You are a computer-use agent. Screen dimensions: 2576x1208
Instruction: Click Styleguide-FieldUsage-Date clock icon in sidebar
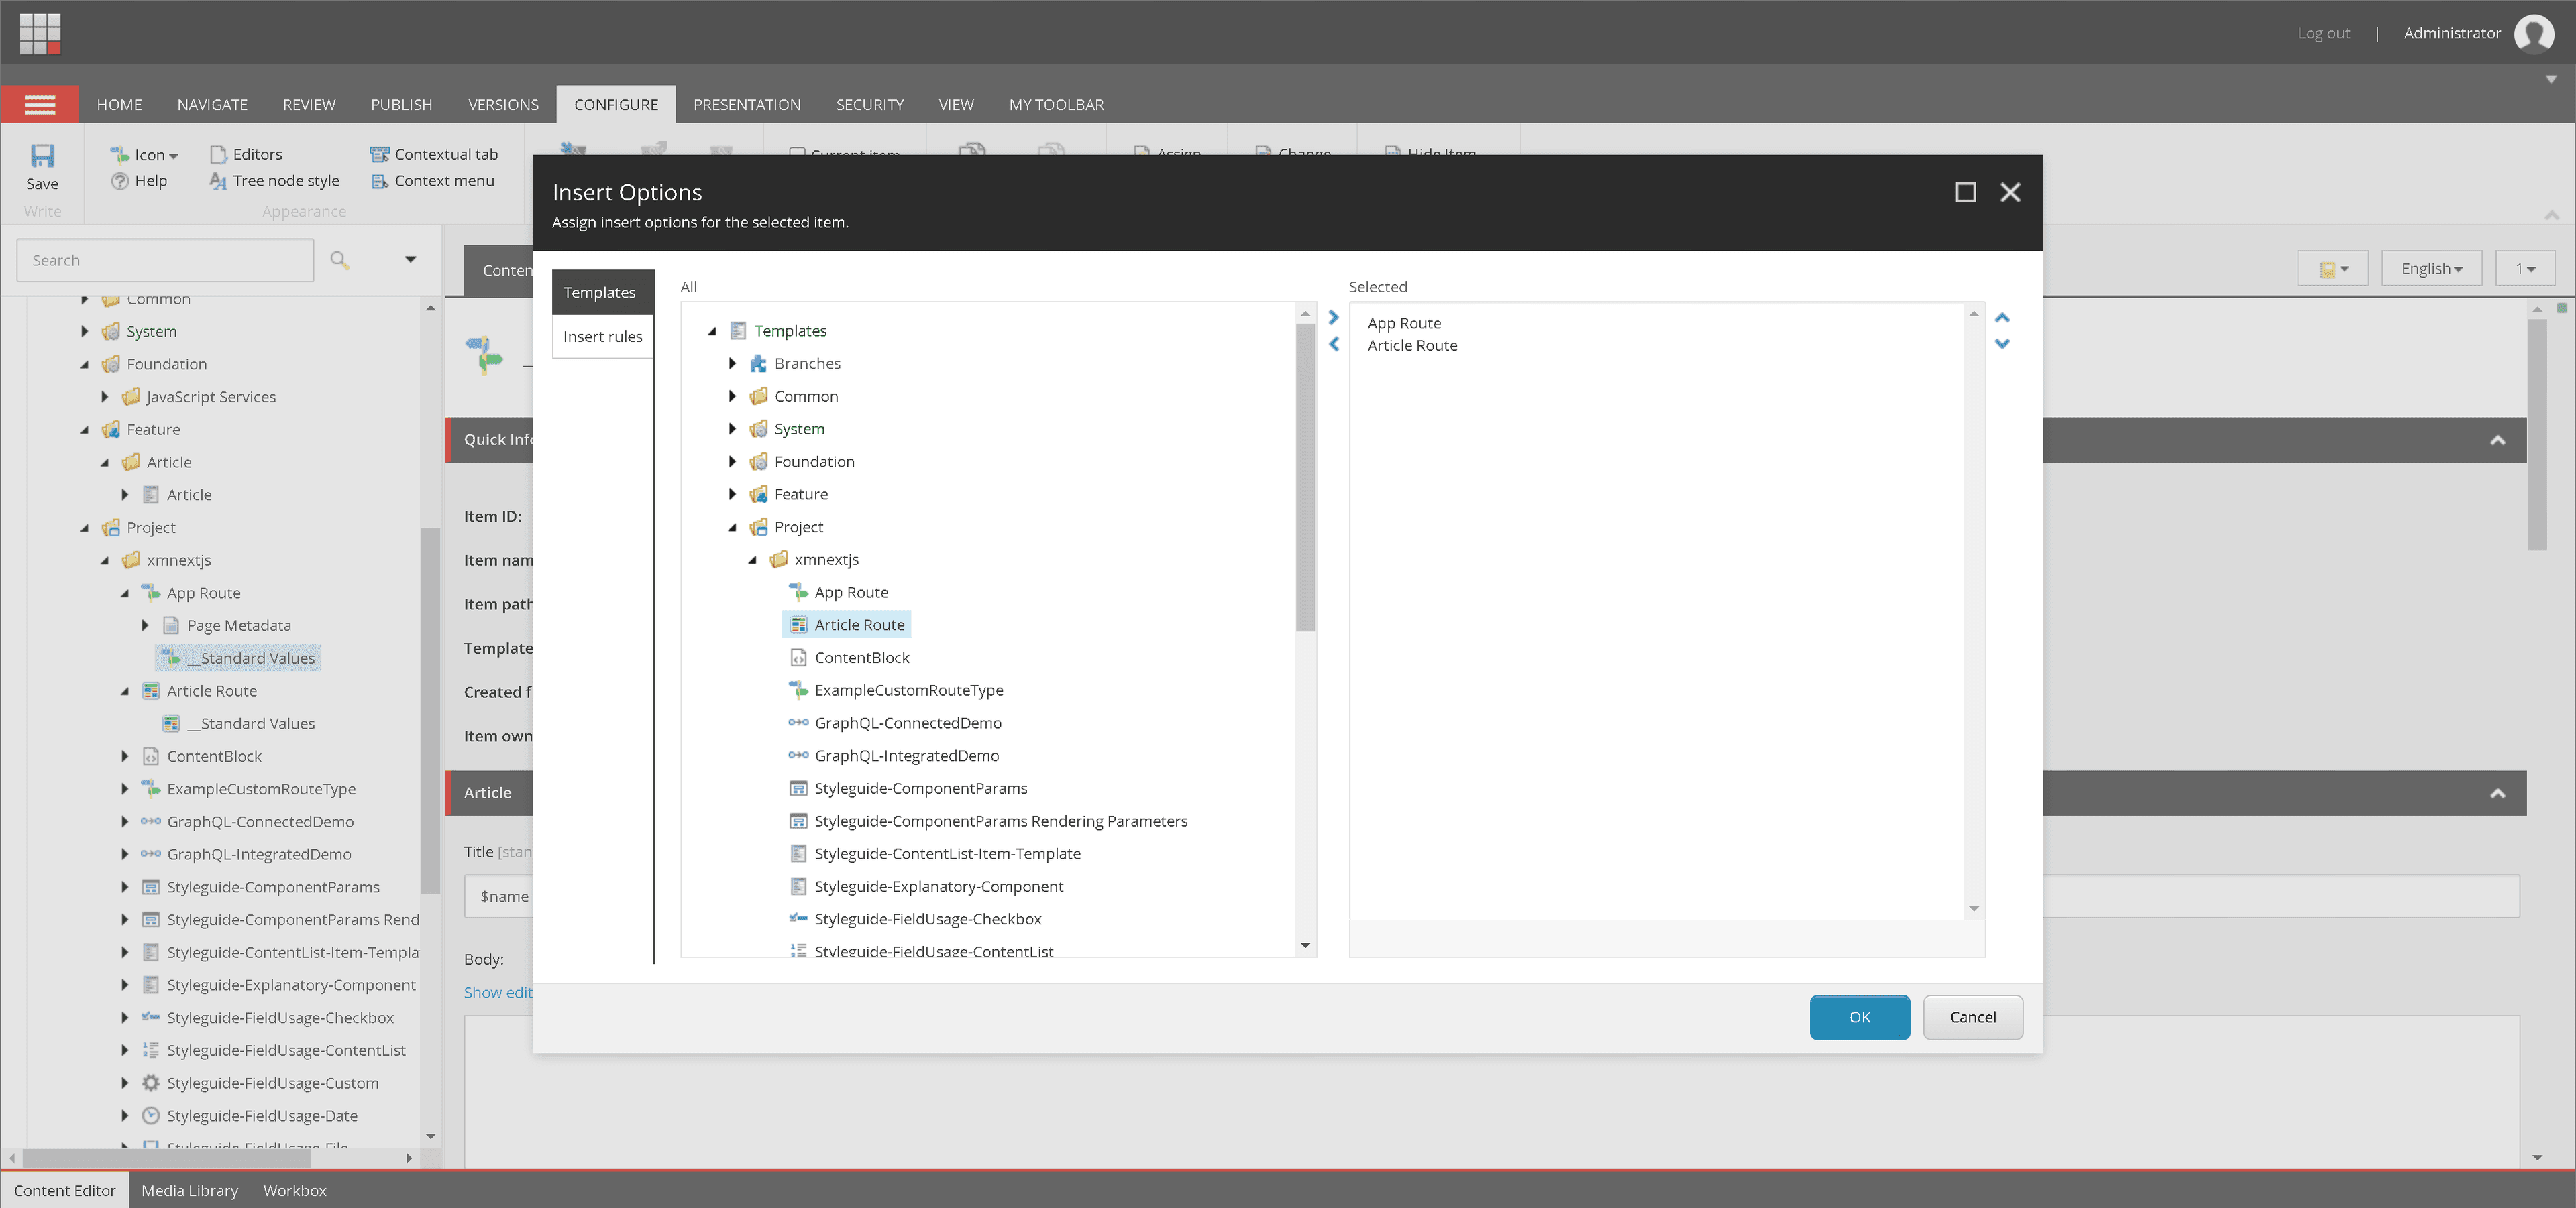tap(150, 1115)
